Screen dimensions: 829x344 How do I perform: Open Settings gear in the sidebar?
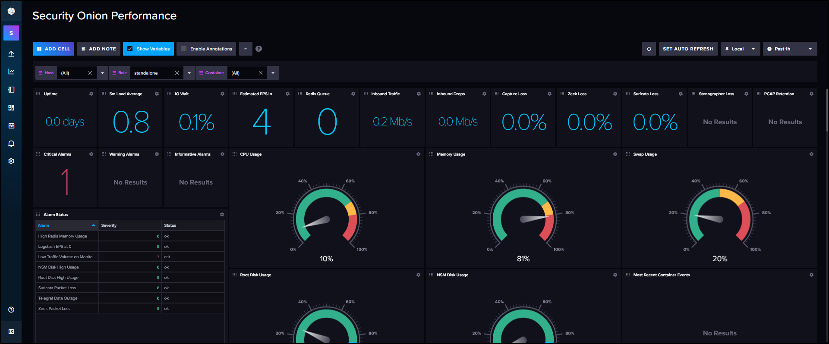click(11, 161)
